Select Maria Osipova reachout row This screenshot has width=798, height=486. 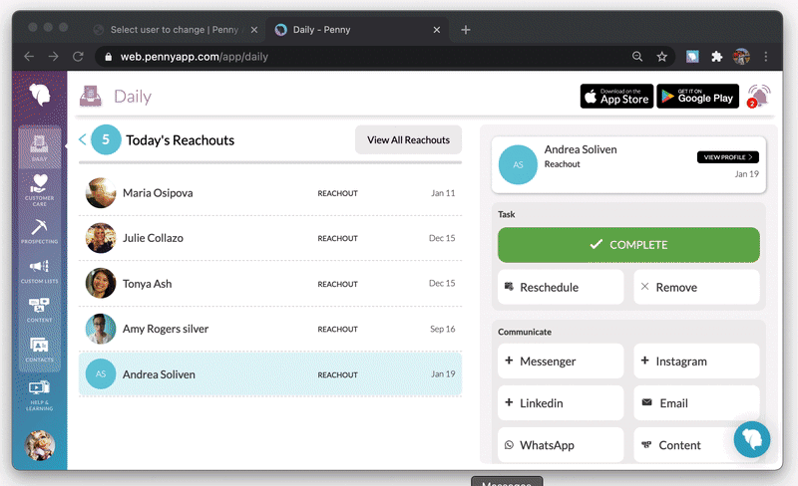click(x=270, y=193)
